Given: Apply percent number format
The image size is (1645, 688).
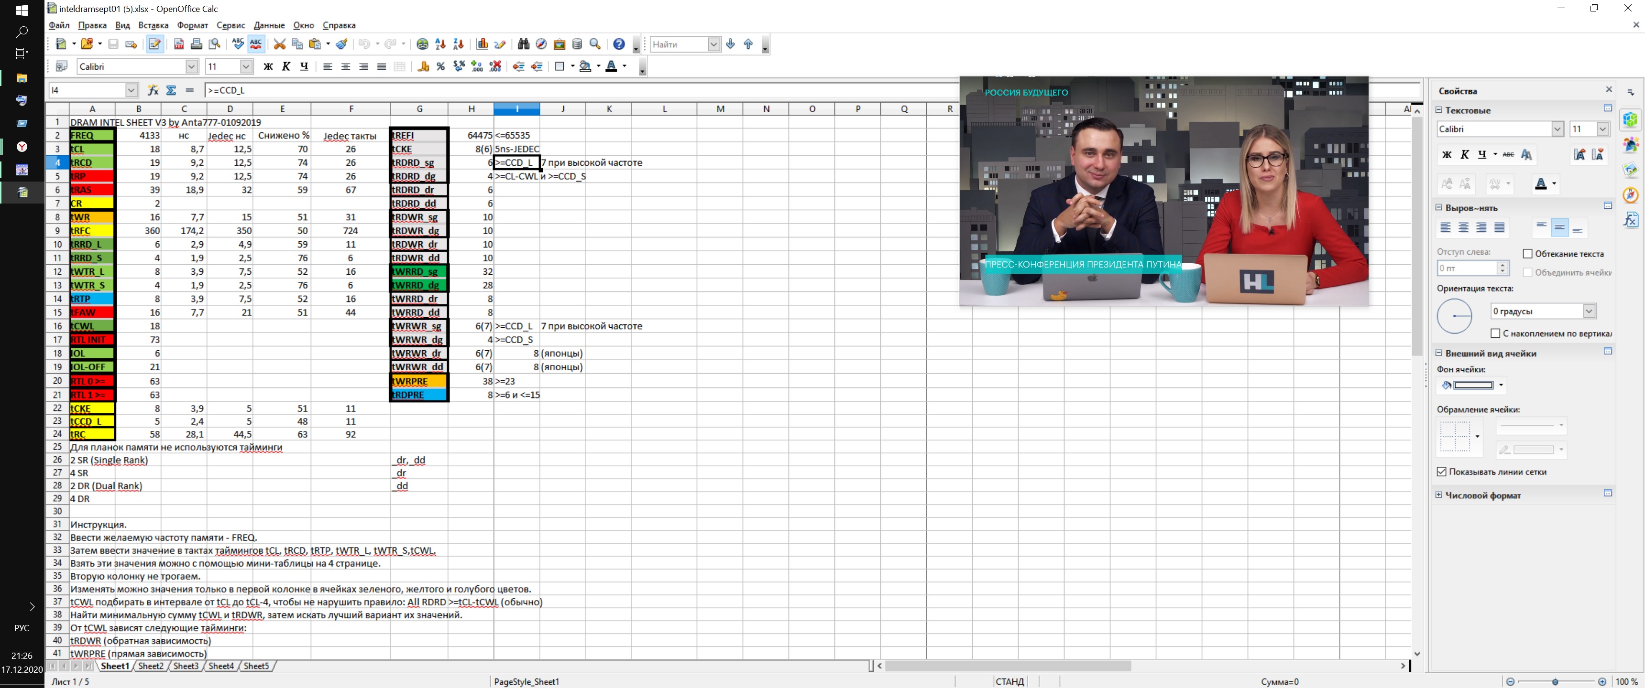Looking at the screenshot, I should coord(440,66).
